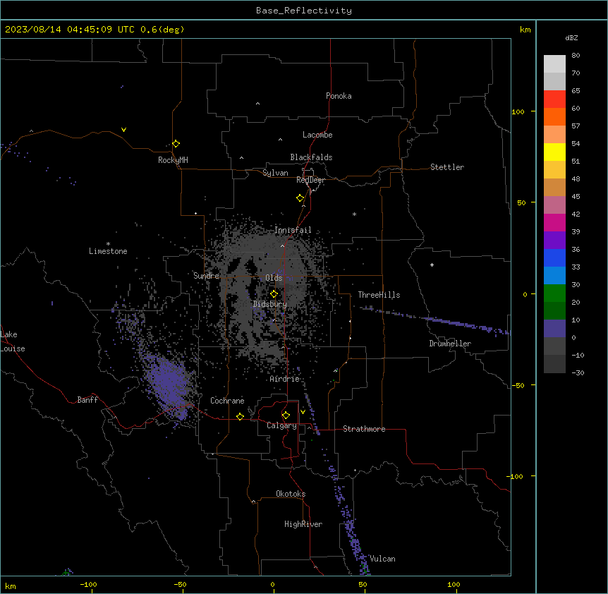Click the white caret marker below Innisfail
The height and width of the screenshot is (594, 608).
click(x=282, y=246)
